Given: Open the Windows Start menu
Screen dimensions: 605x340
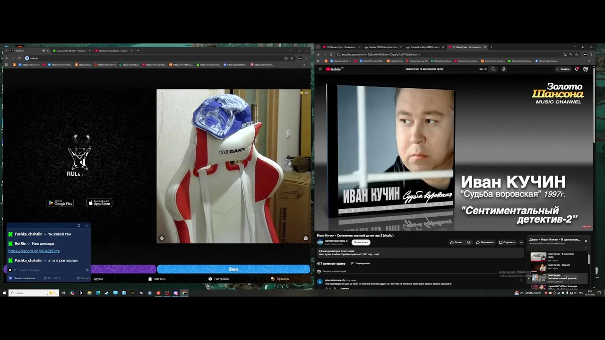Looking at the screenshot, I should click(4, 293).
